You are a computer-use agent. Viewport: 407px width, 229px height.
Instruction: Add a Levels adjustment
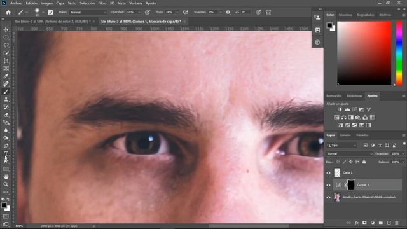pyautogui.click(x=347, y=109)
